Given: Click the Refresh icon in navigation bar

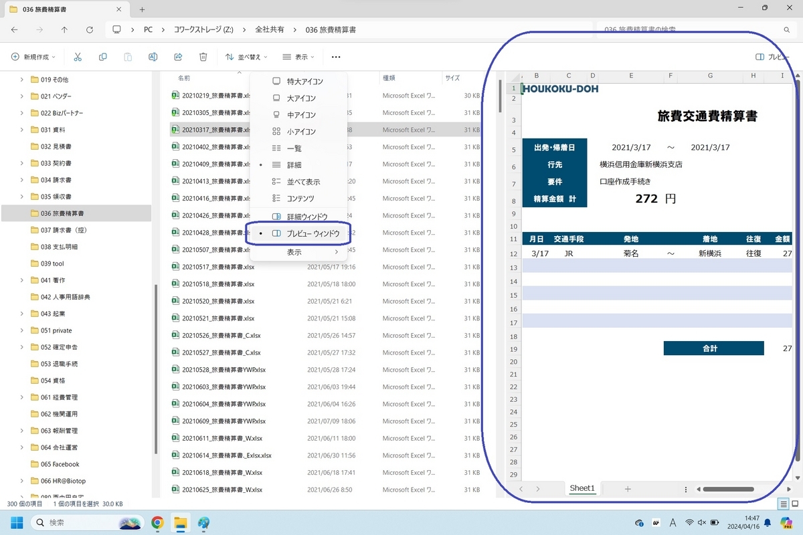Looking at the screenshot, I should click(x=90, y=30).
